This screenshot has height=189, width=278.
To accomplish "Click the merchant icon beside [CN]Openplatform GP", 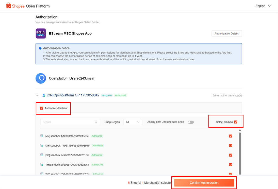I will coord(44,95).
